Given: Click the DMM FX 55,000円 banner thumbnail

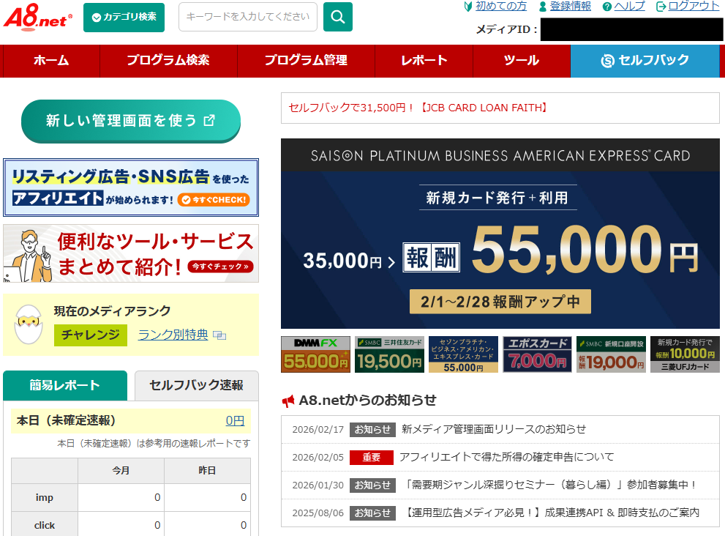Looking at the screenshot, I should (315, 354).
